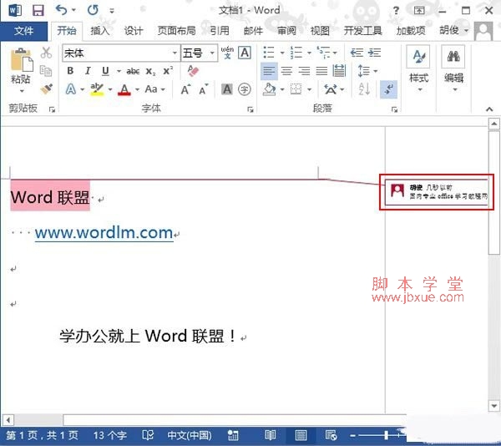Screen dimensions: 501x446
Task: Click the Paste clipboard icon
Action: tap(21, 67)
